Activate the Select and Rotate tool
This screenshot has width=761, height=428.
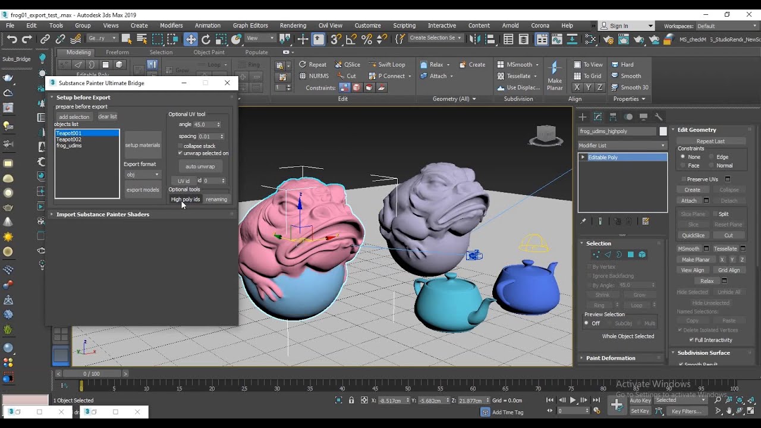coord(206,39)
